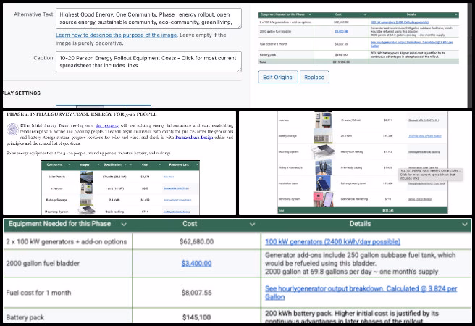The height and width of the screenshot is (326, 475).
Task: Open the Basic racking Mounting System resource link
Action: [x=177, y=212]
